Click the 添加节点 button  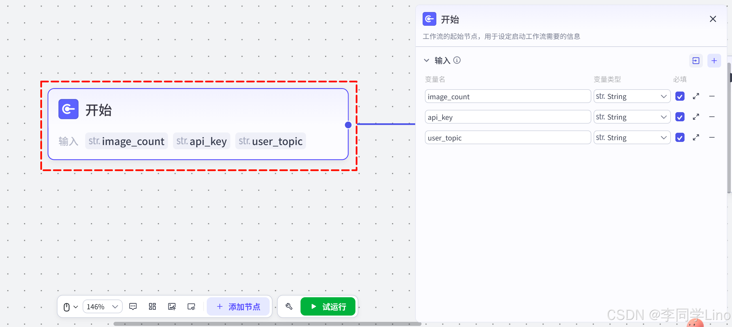coord(238,307)
